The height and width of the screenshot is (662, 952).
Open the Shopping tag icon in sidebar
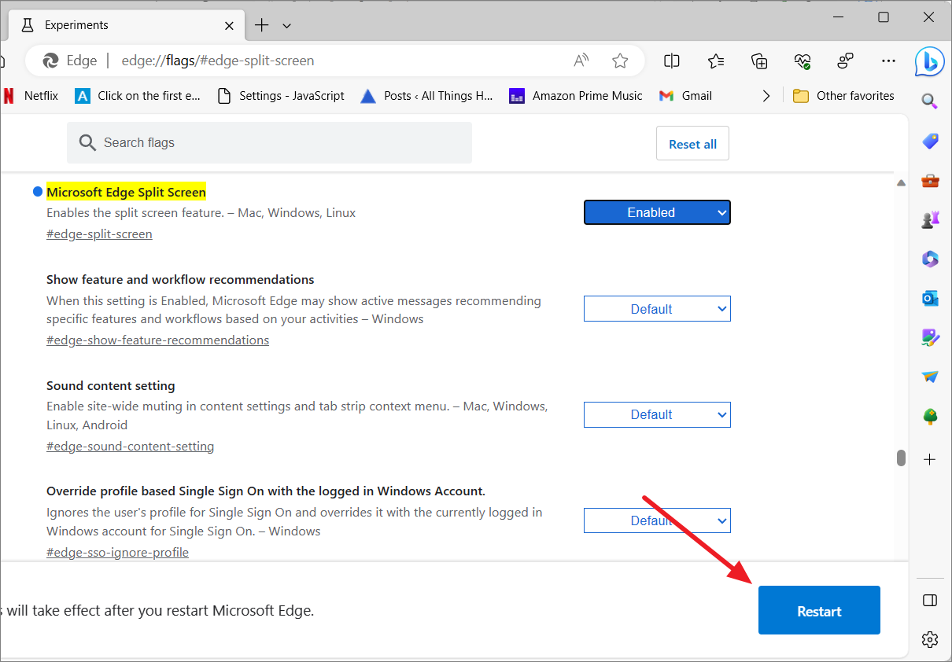point(930,141)
